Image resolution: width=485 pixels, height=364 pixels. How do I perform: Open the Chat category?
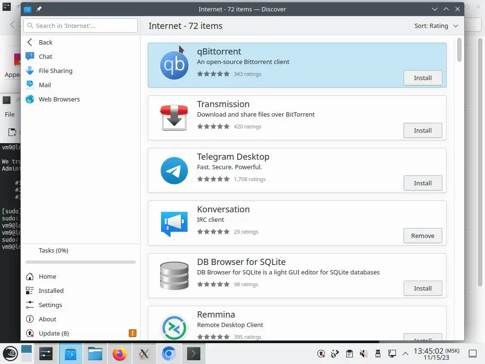pos(81,57)
